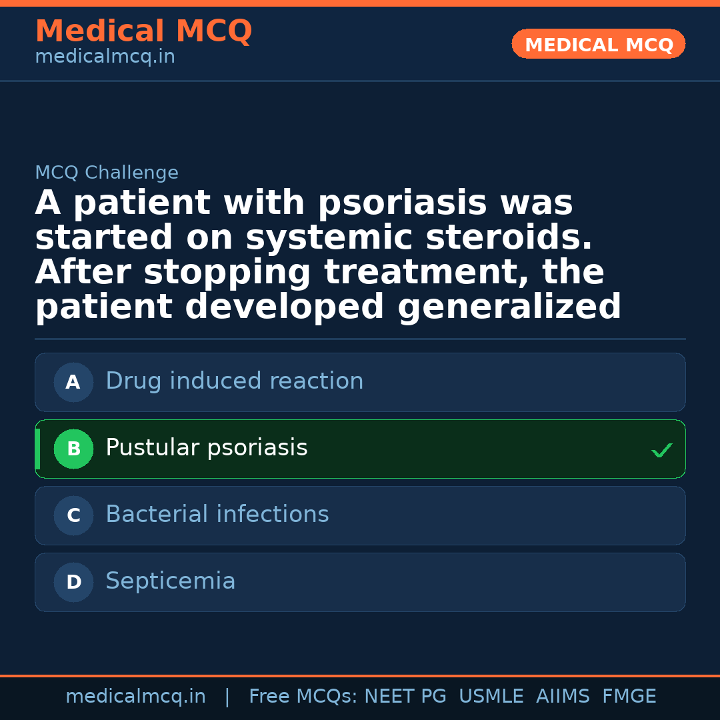Click "FMGE" in the footer
720x720 pixels.
pyautogui.click(x=629, y=697)
